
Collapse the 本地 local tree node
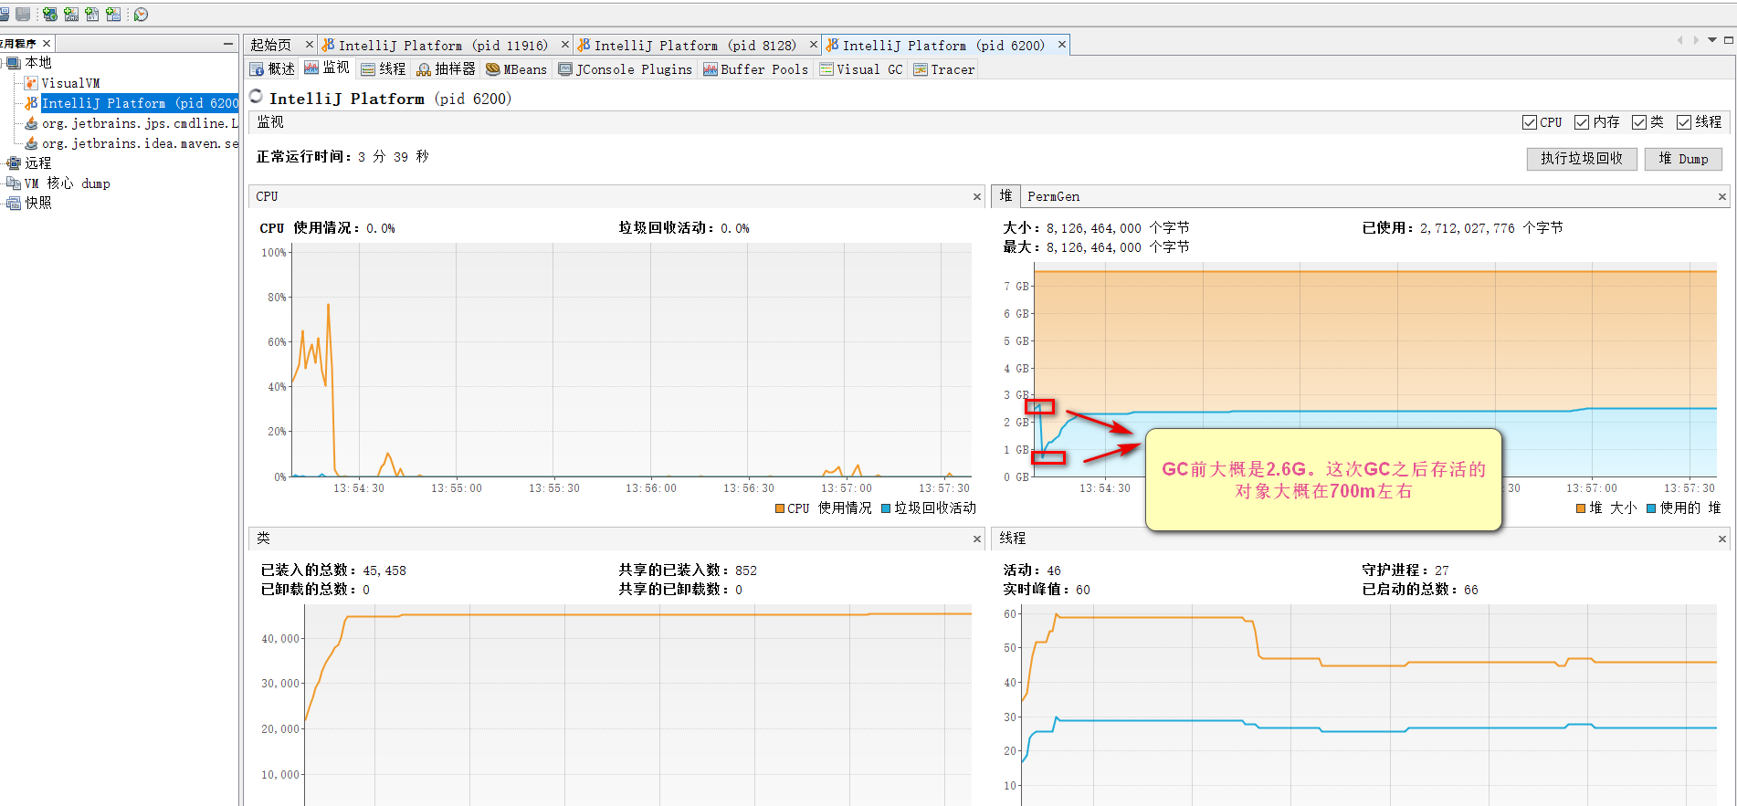3,63
